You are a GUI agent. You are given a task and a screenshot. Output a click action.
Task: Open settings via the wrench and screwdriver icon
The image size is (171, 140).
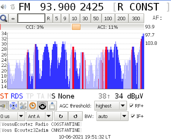pos(23,106)
